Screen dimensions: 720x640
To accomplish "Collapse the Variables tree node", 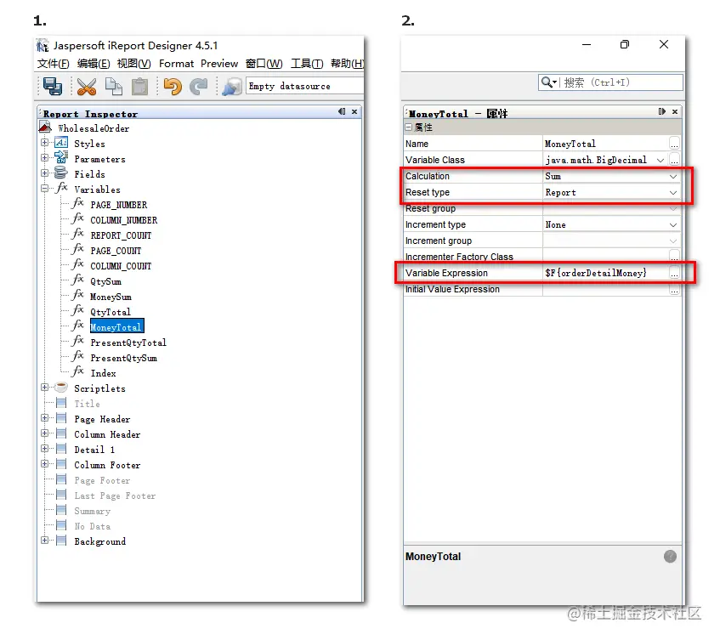I will [x=44, y=188].
